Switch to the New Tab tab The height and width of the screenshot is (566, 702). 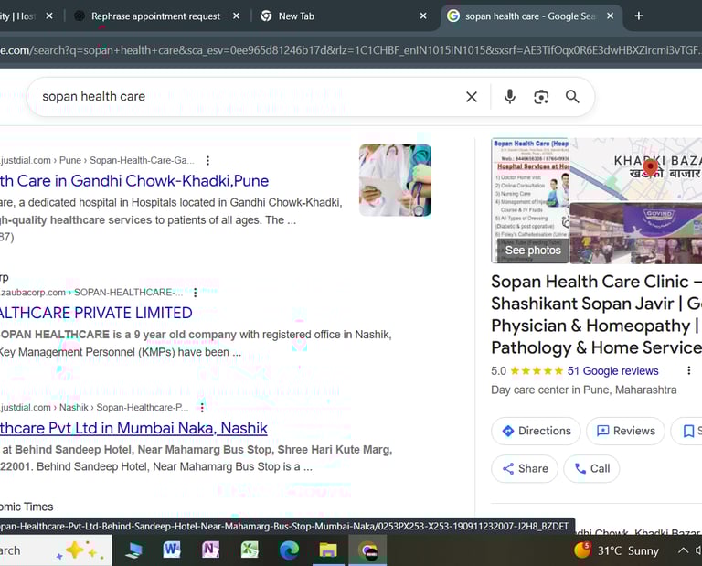click(296, 16)
